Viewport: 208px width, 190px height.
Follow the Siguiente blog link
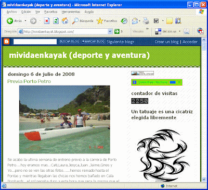121,42
